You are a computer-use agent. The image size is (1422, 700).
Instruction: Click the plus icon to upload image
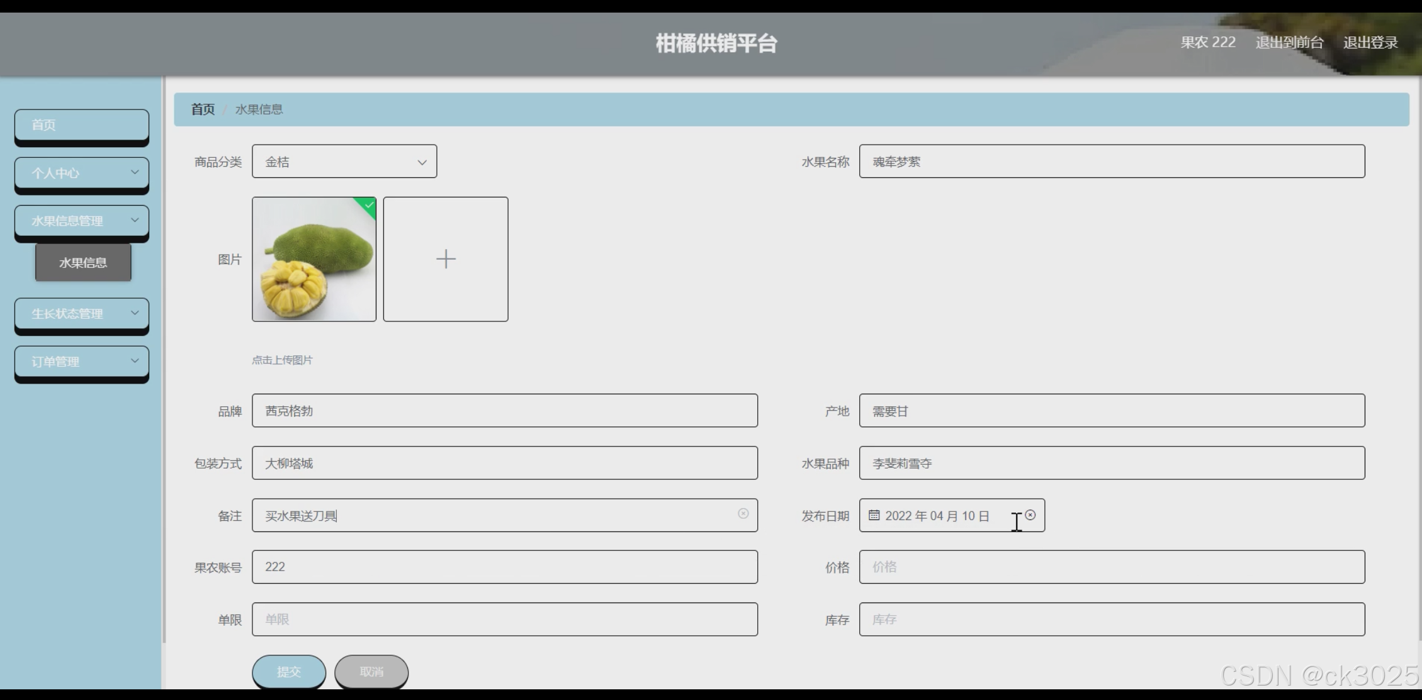[446, 259]
